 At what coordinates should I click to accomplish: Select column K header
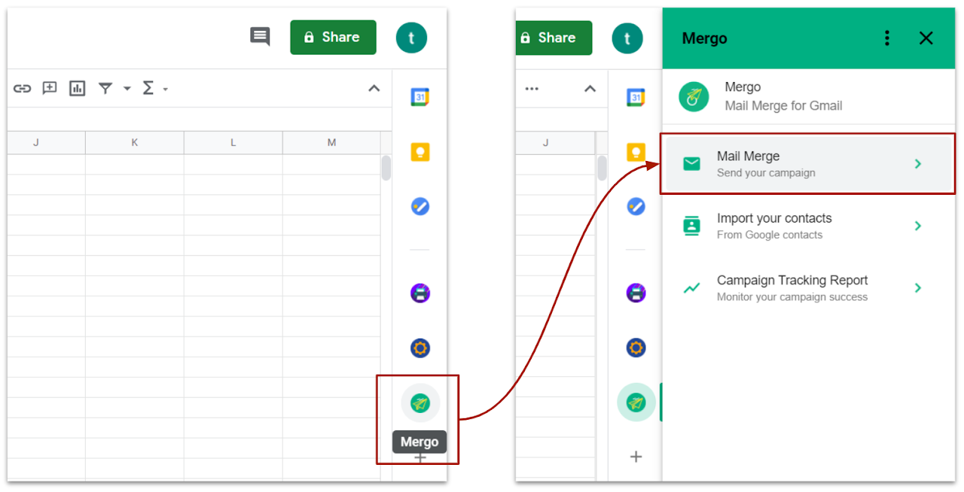135,142
